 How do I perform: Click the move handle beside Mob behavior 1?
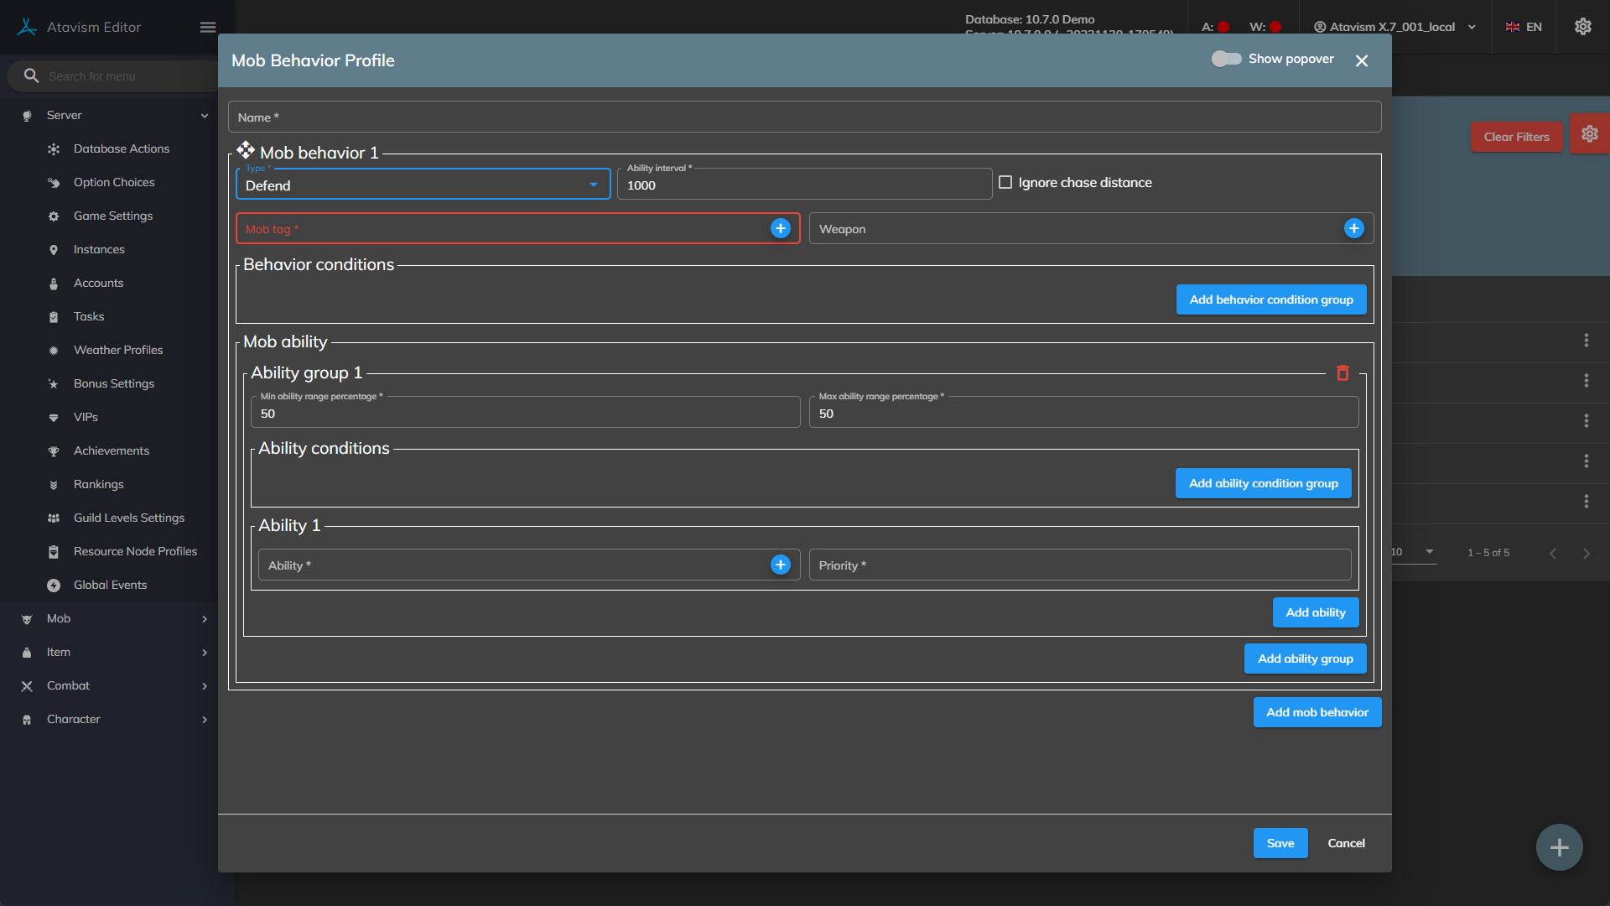[x=245, y=150]
